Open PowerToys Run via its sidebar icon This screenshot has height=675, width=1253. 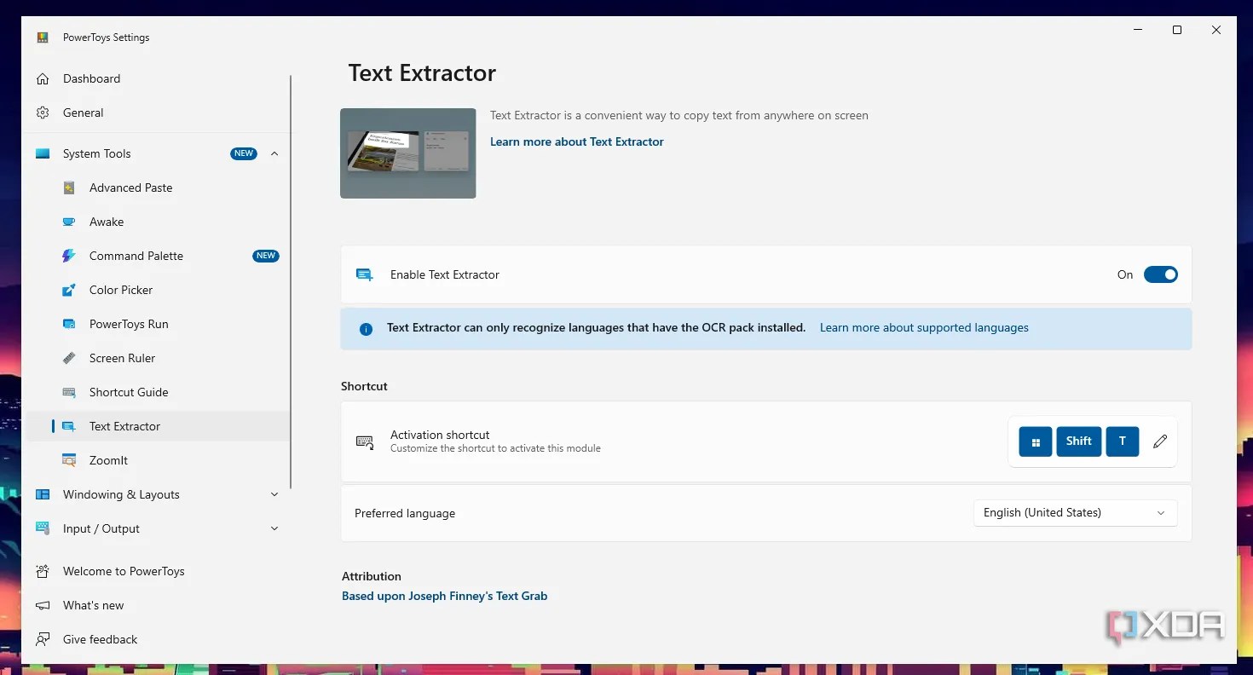coord(68,324)
